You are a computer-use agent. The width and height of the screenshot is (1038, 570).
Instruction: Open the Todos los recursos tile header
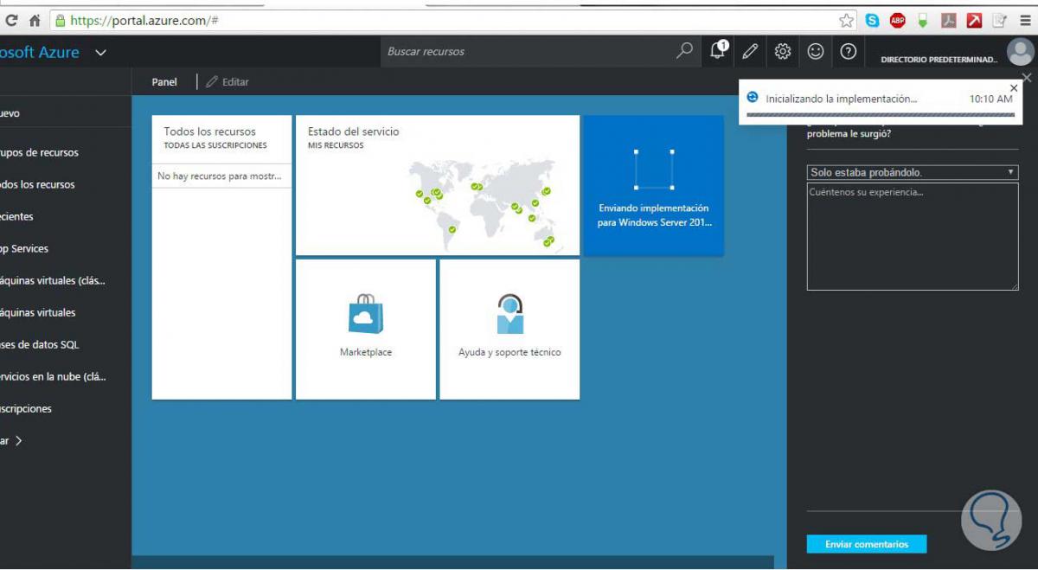tap(221, 138)
